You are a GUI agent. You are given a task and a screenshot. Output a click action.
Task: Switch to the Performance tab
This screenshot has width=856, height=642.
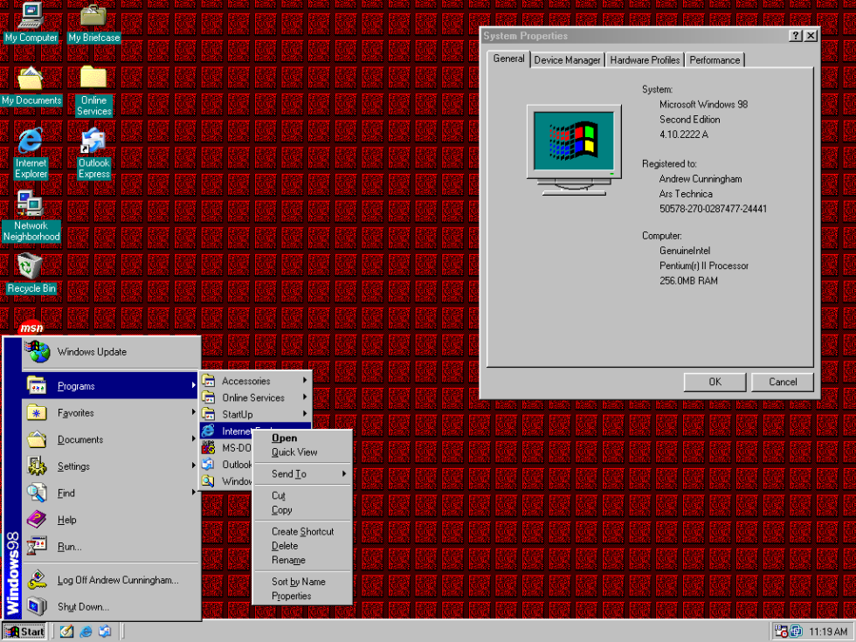click(x=714, y=59)
